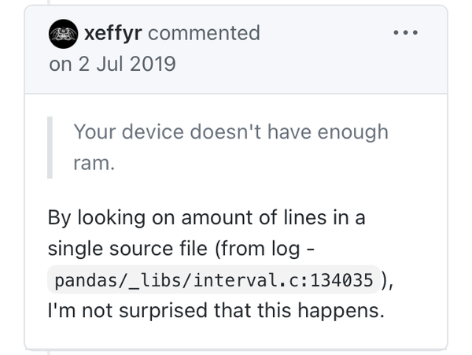472x355 pixels.
Task: Click the inline code pandas/_libs/interval.c:134035
Action: tap(215, 280)
